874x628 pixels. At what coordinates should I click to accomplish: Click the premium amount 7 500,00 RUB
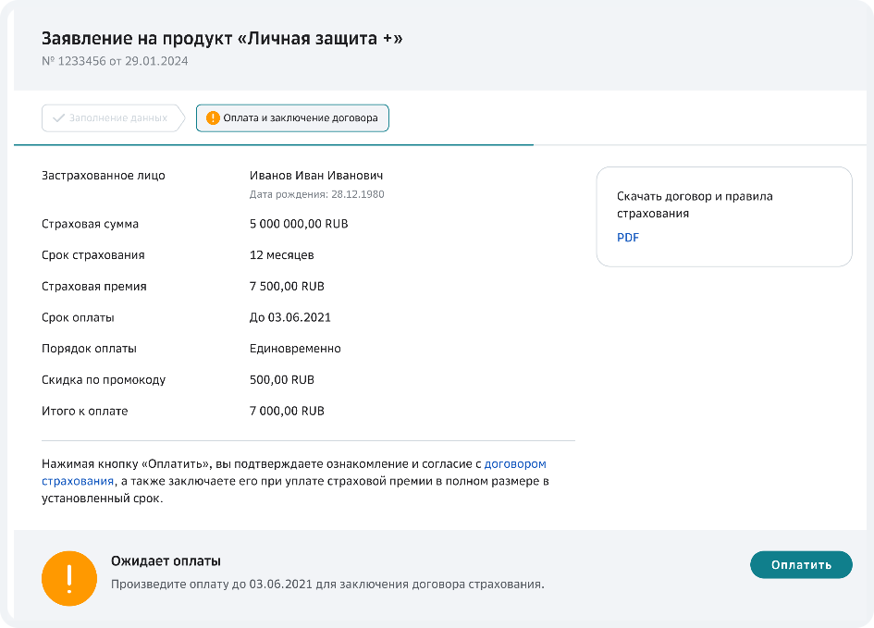pos(287,286)
